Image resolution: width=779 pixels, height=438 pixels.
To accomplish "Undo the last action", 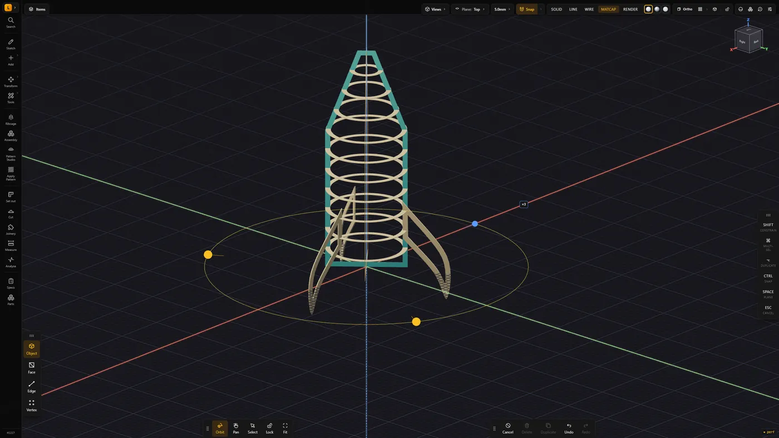I will point(569,428).
